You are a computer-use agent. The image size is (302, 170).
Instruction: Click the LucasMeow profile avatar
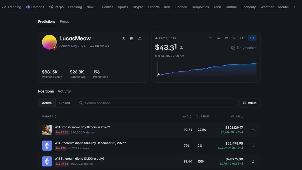[49, 42]
